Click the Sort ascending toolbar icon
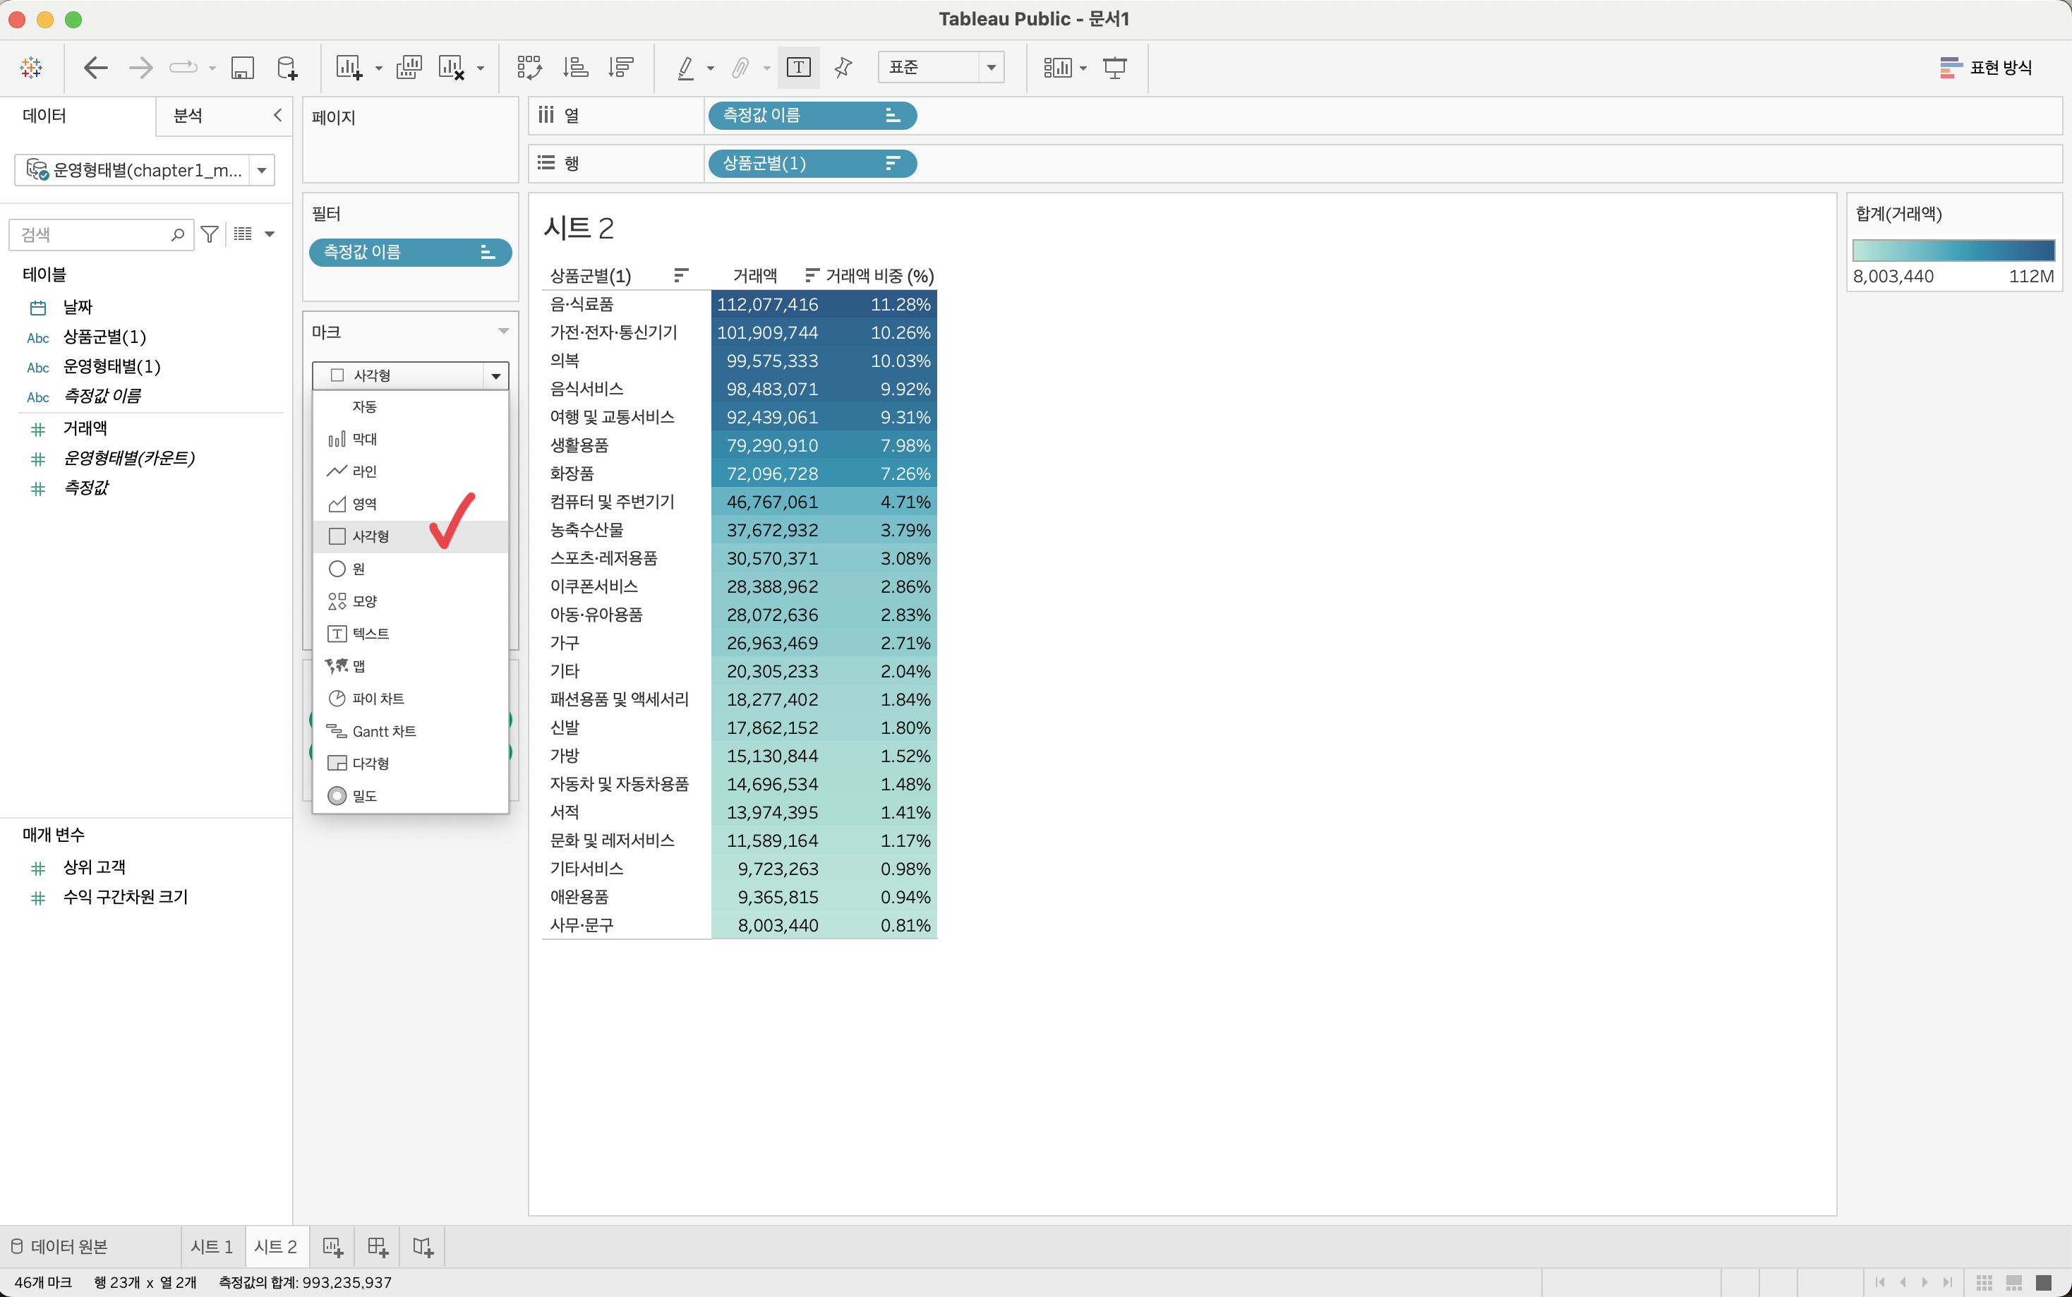This screenshot has height=1297, width=2072. click(x=574, y=67)
